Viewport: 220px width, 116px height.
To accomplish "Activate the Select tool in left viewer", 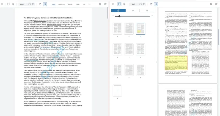I will tap(45, 4).
